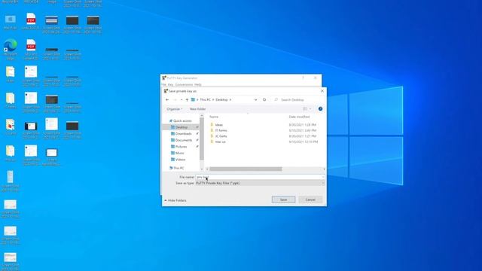Create a folder with New folder button
Screen dimensions: 482x271
(197, 109)
